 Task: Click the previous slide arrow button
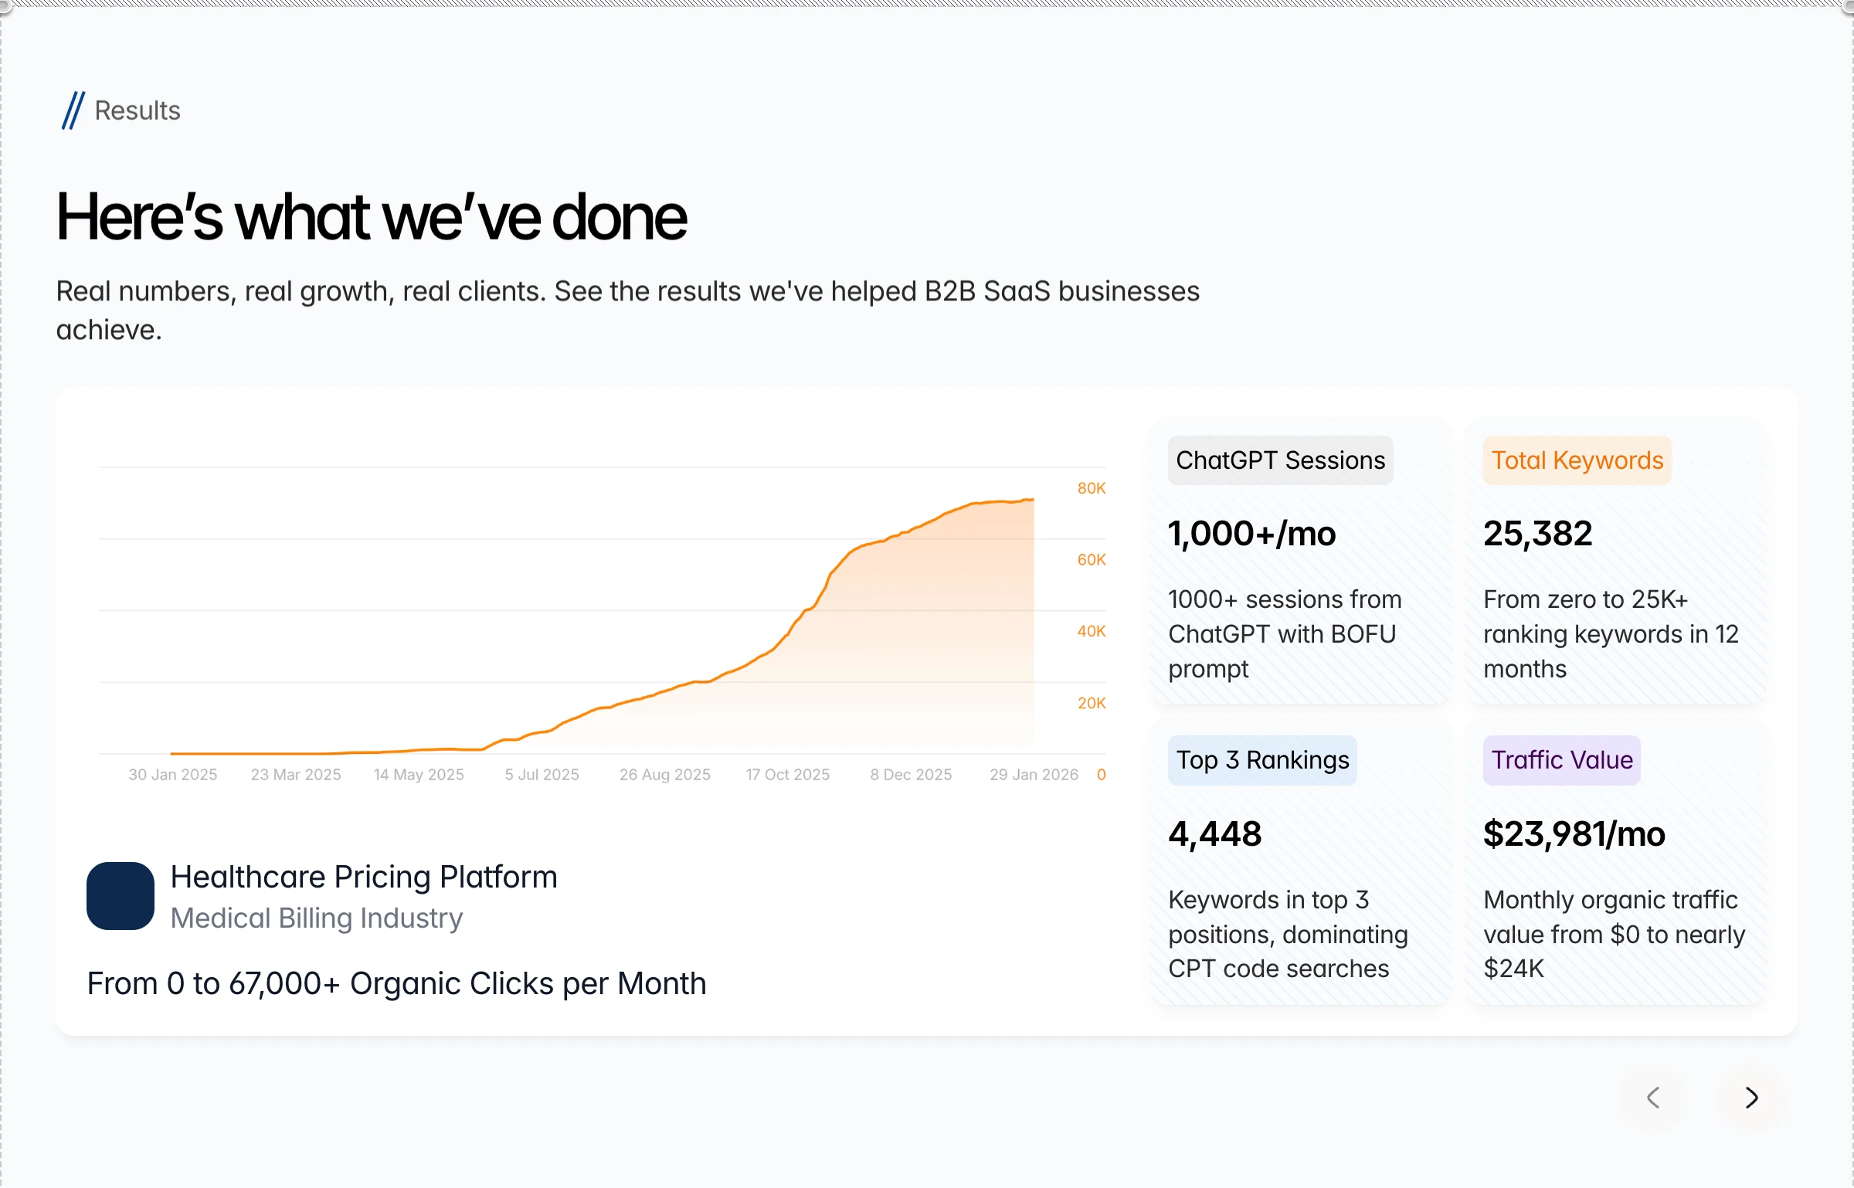1653,1097
